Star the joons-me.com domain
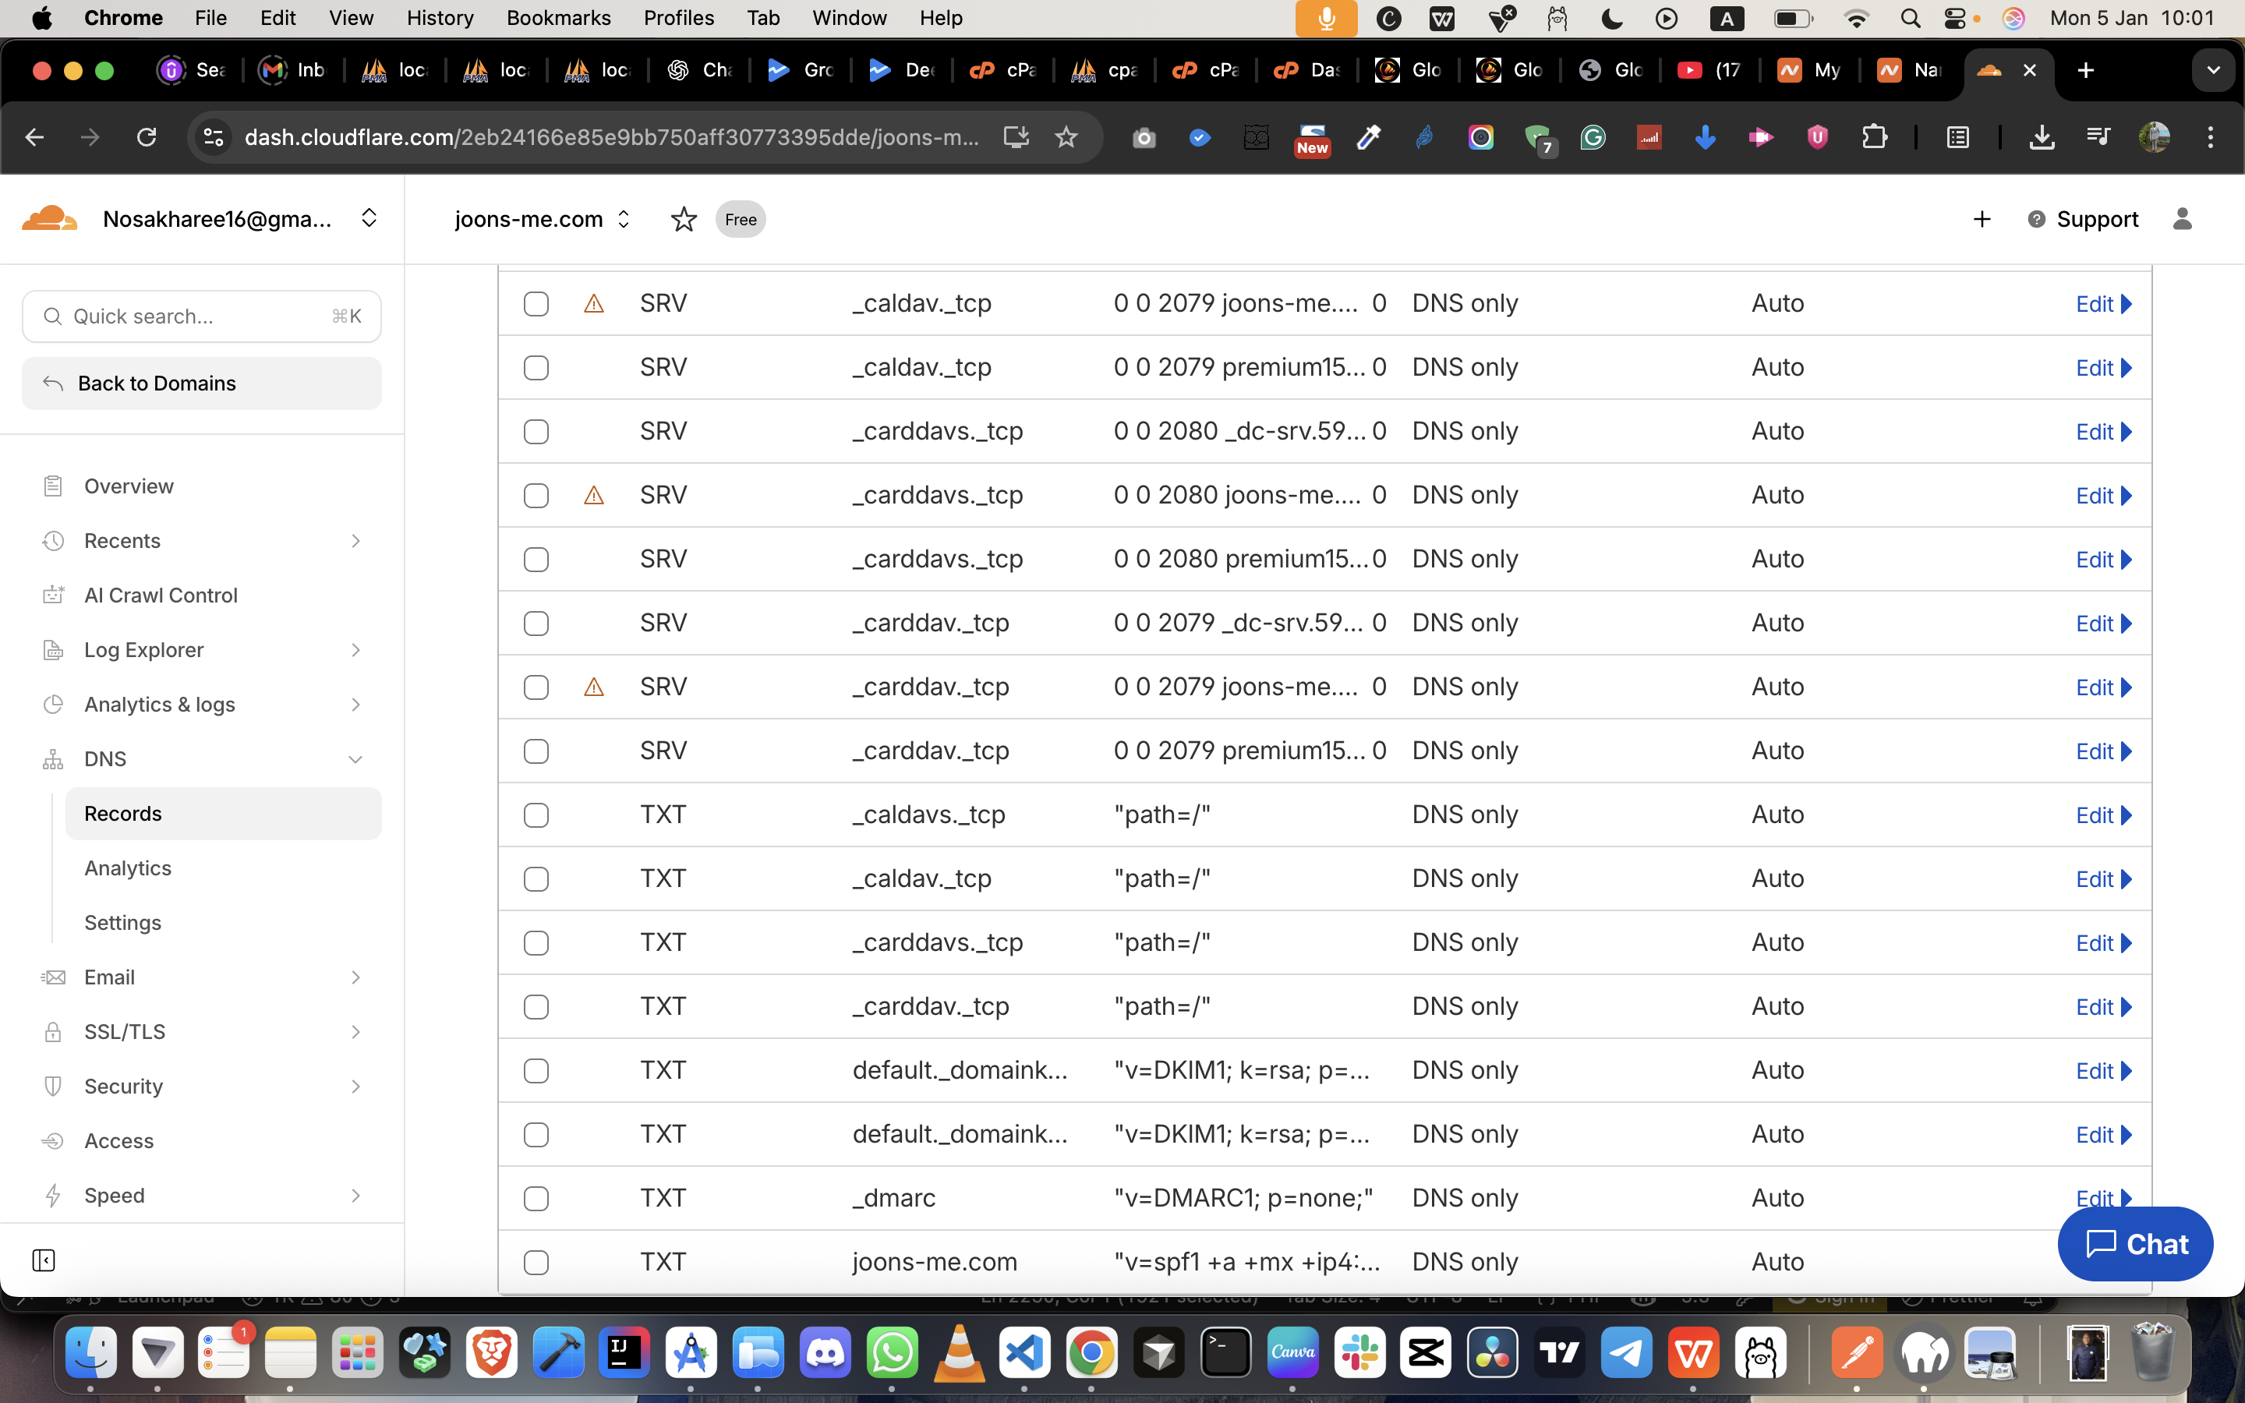 (x=684, y=220)
